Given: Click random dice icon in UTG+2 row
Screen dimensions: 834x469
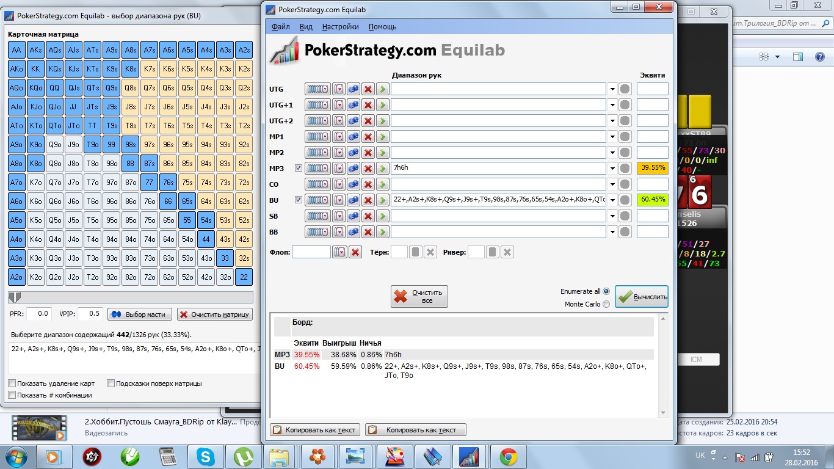Looking at the screenshot, I should [354, 121].
